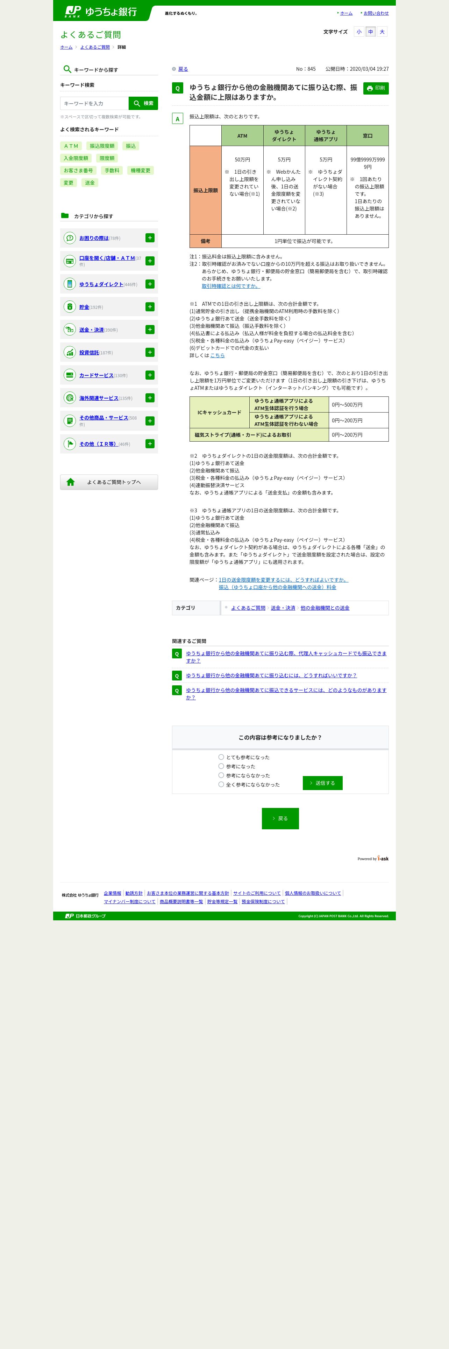
Task: Open 他の金融機関との送金 category path link
Action: tap(325, 608)
